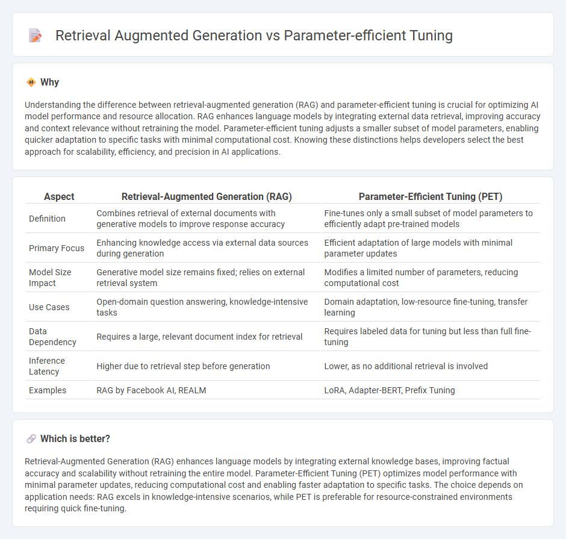Click the cell 'Enhancing knowledge access via external data'

point(207,248)
